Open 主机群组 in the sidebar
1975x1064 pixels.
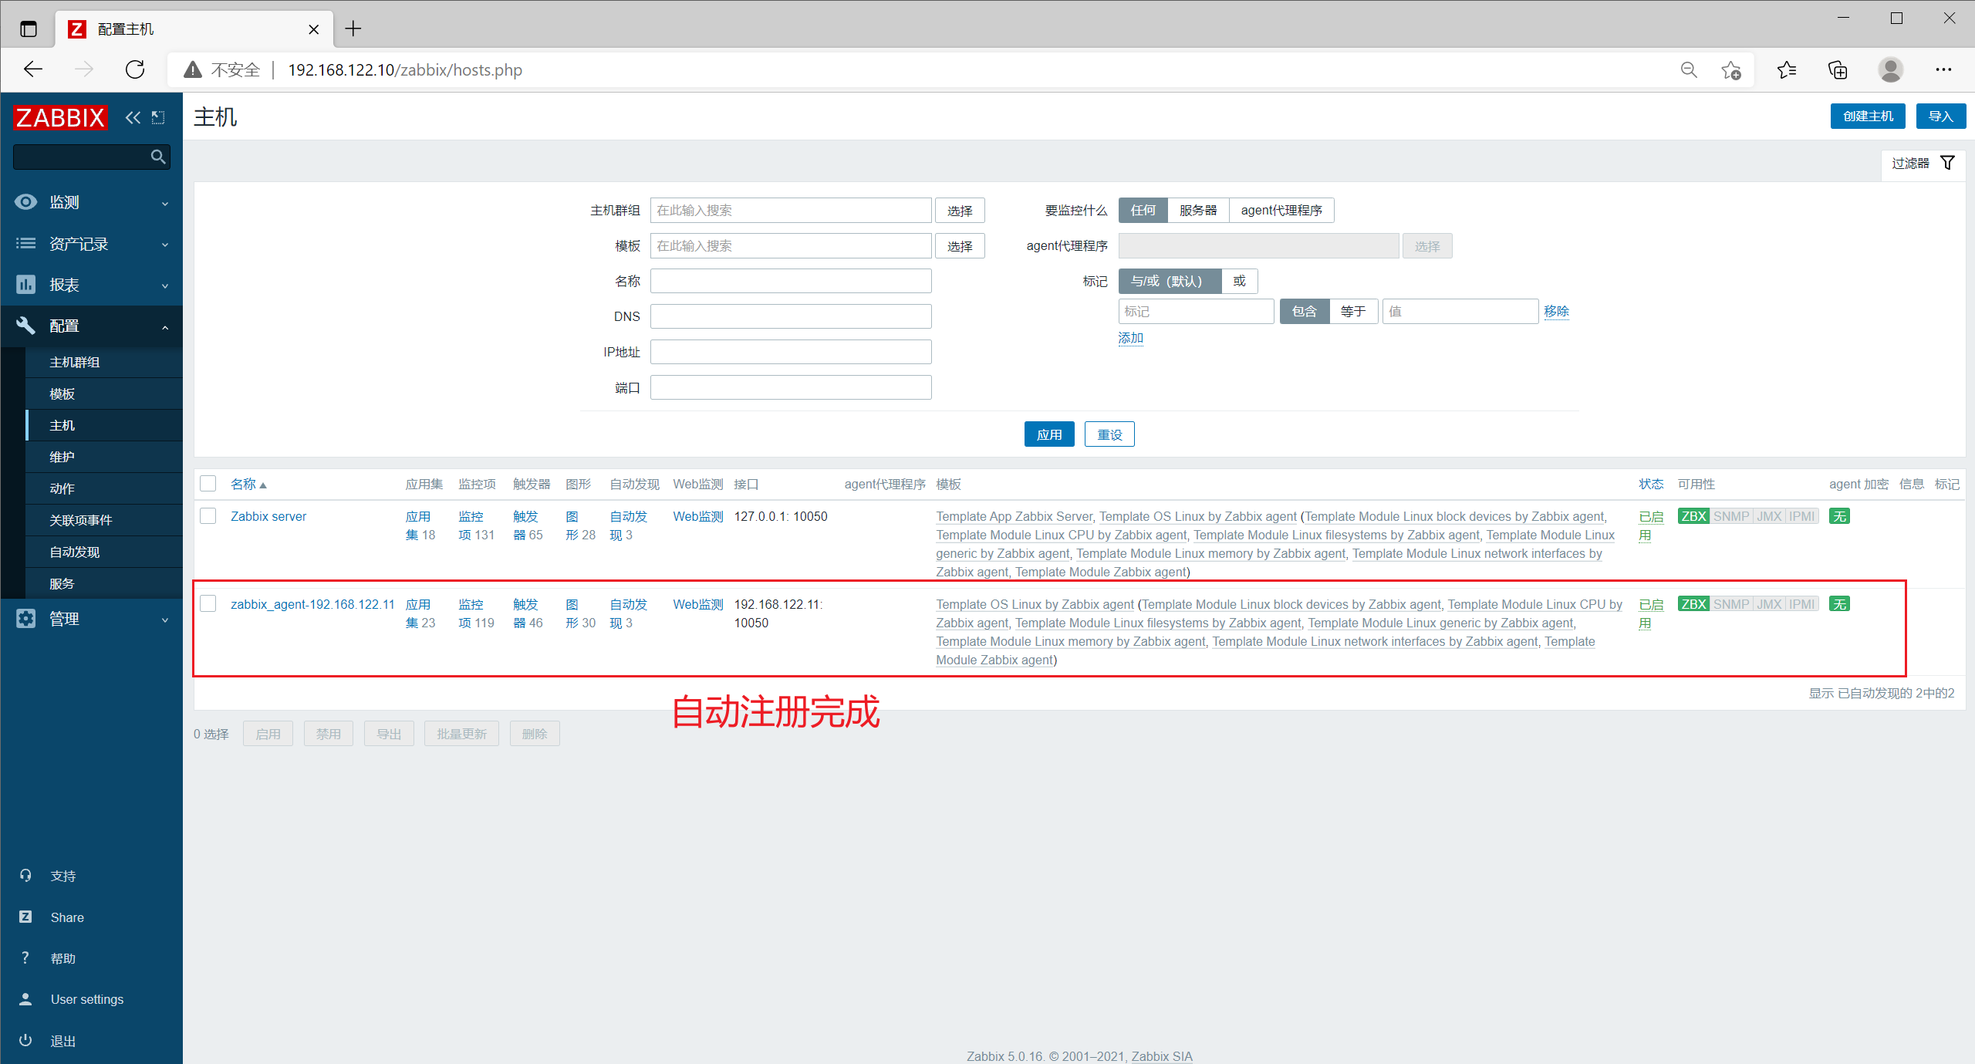74,362
